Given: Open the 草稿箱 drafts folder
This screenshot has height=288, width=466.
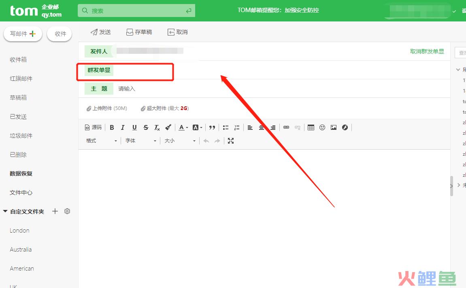Looking at the screenshot, I should click(18, 97).
